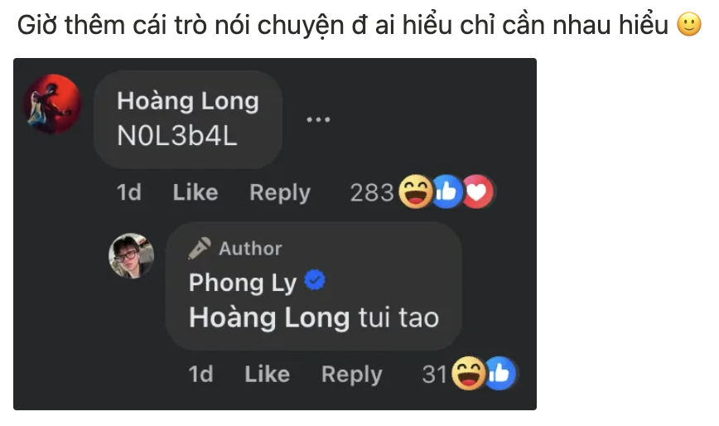Image resolution: width=719 pixels, height=426 pixels.
Task: Click the tagged Hoàng Long mention in the reply
Action: point(269,317)
